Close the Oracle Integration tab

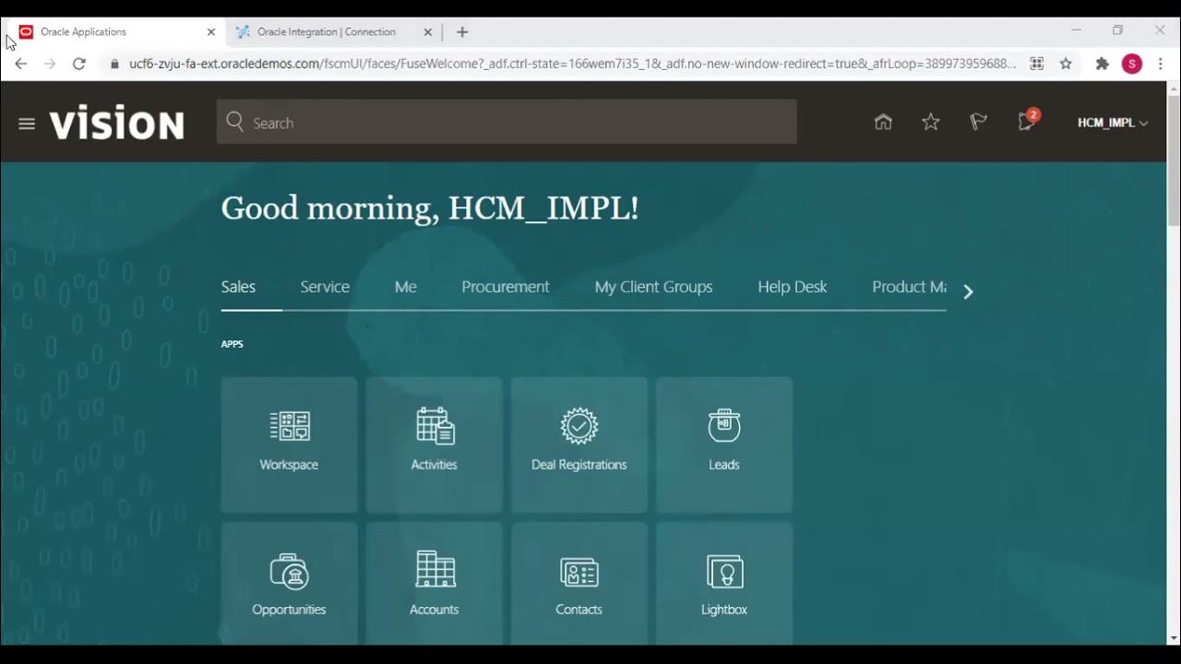tap(428, 32)
